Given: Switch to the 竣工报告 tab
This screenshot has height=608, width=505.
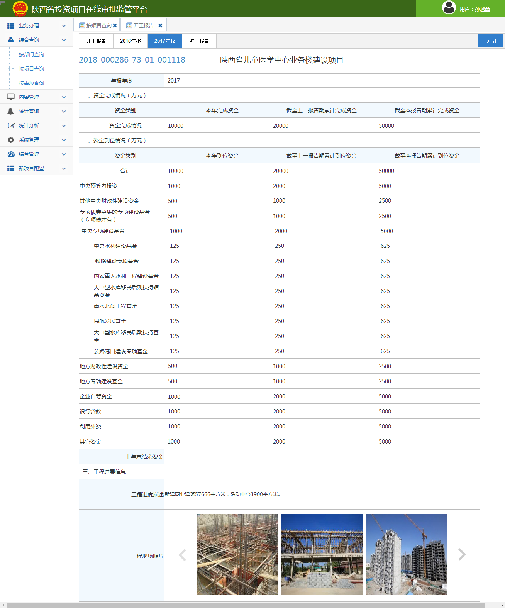Looking at the screenshot, I should 199,41.
